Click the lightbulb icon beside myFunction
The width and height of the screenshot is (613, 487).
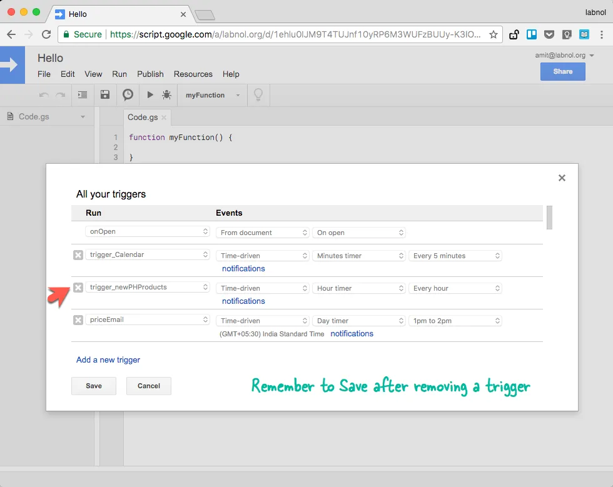click(x=258, y=94)
